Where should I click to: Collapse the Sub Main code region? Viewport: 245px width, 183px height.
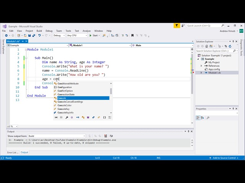coord(26,58)
